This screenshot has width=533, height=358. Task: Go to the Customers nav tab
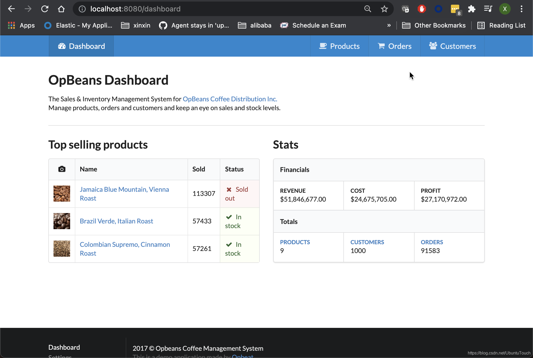point(452,46)
